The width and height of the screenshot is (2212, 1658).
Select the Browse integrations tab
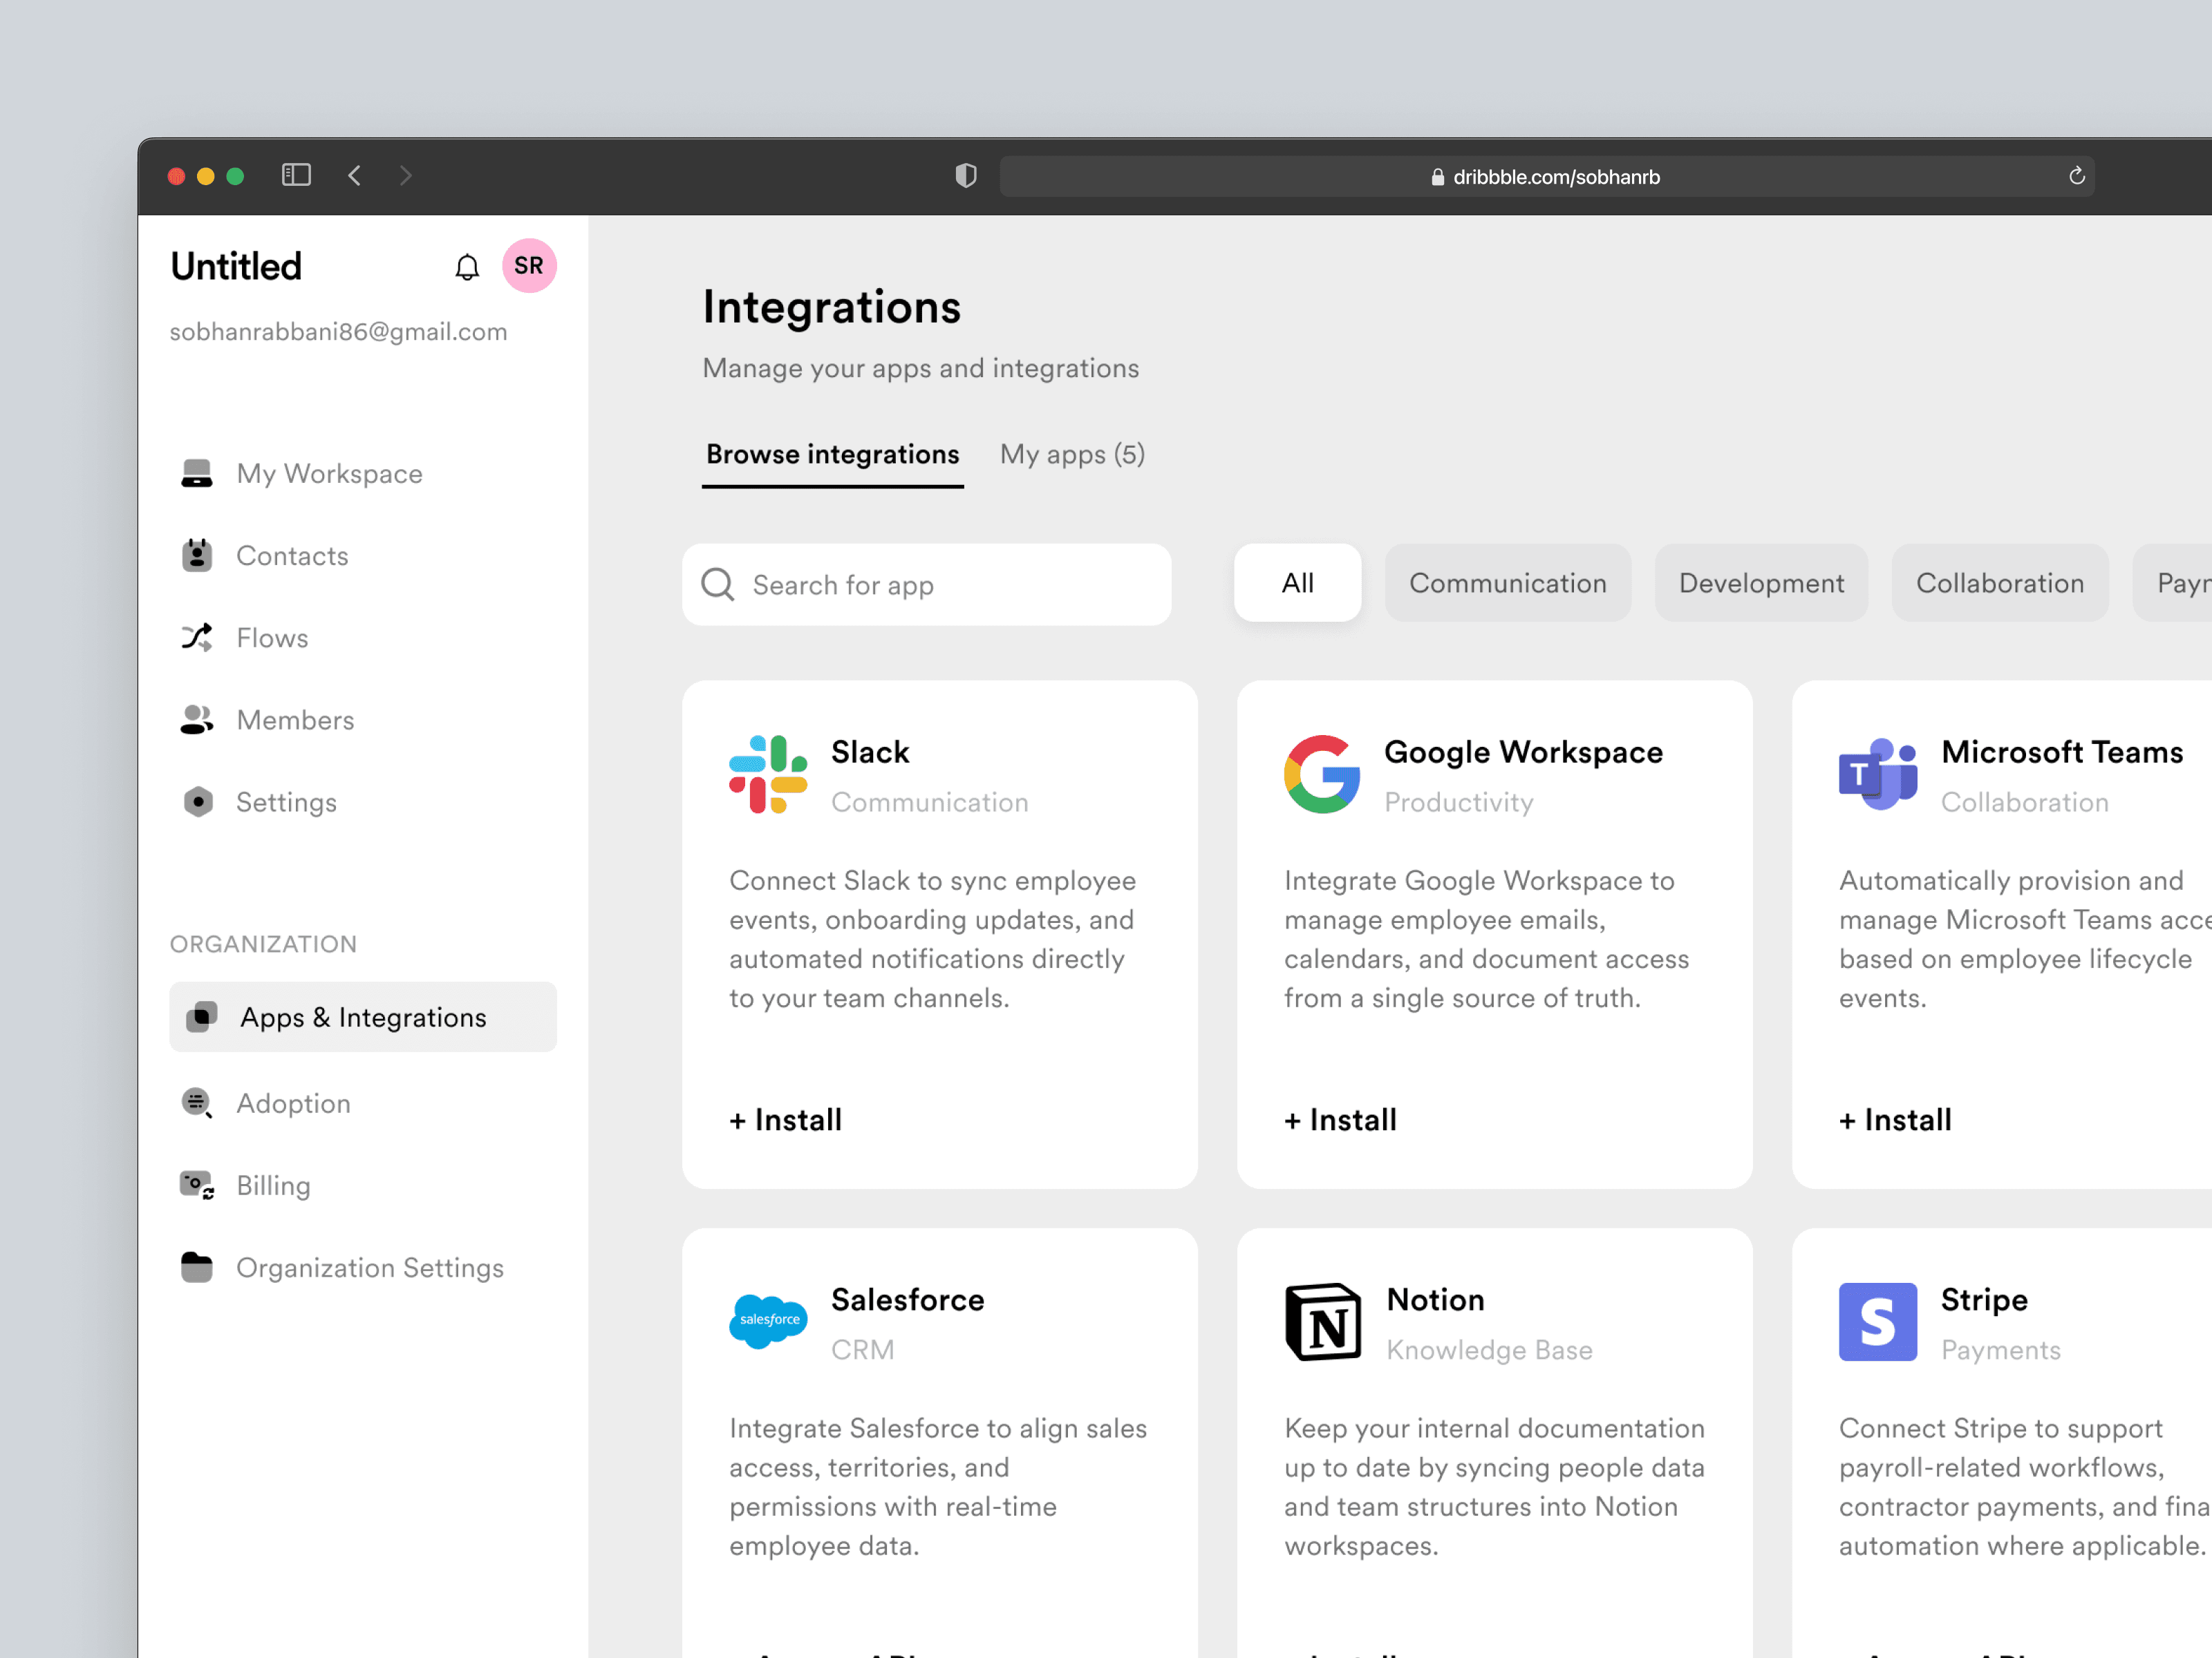point(832,455)
